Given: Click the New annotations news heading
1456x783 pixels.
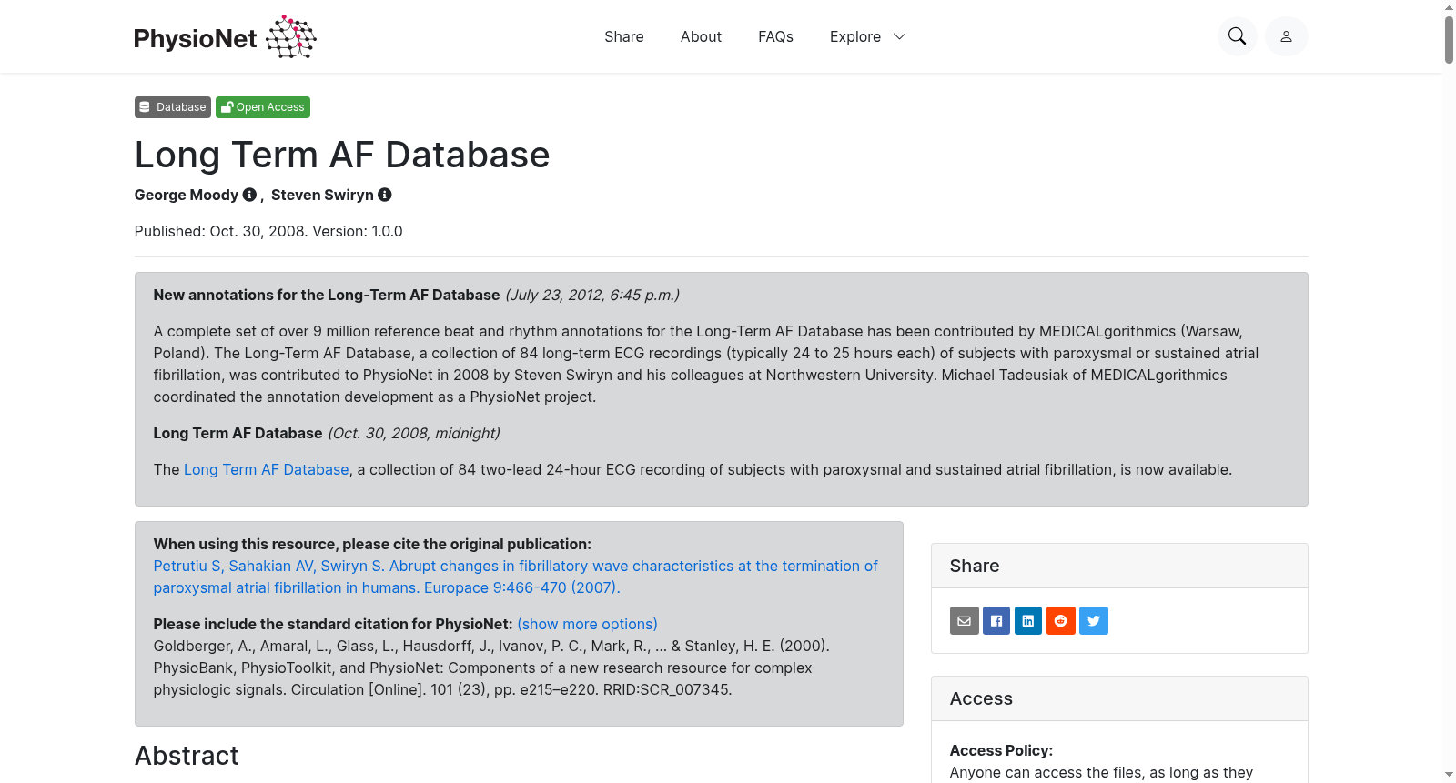Looking at the screenshot, I should click(327, 295).
